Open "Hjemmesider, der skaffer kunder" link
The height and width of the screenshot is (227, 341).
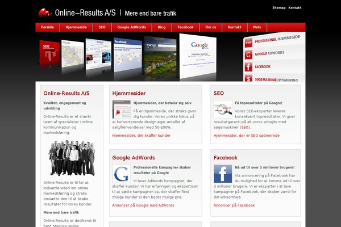coord(142,136)
